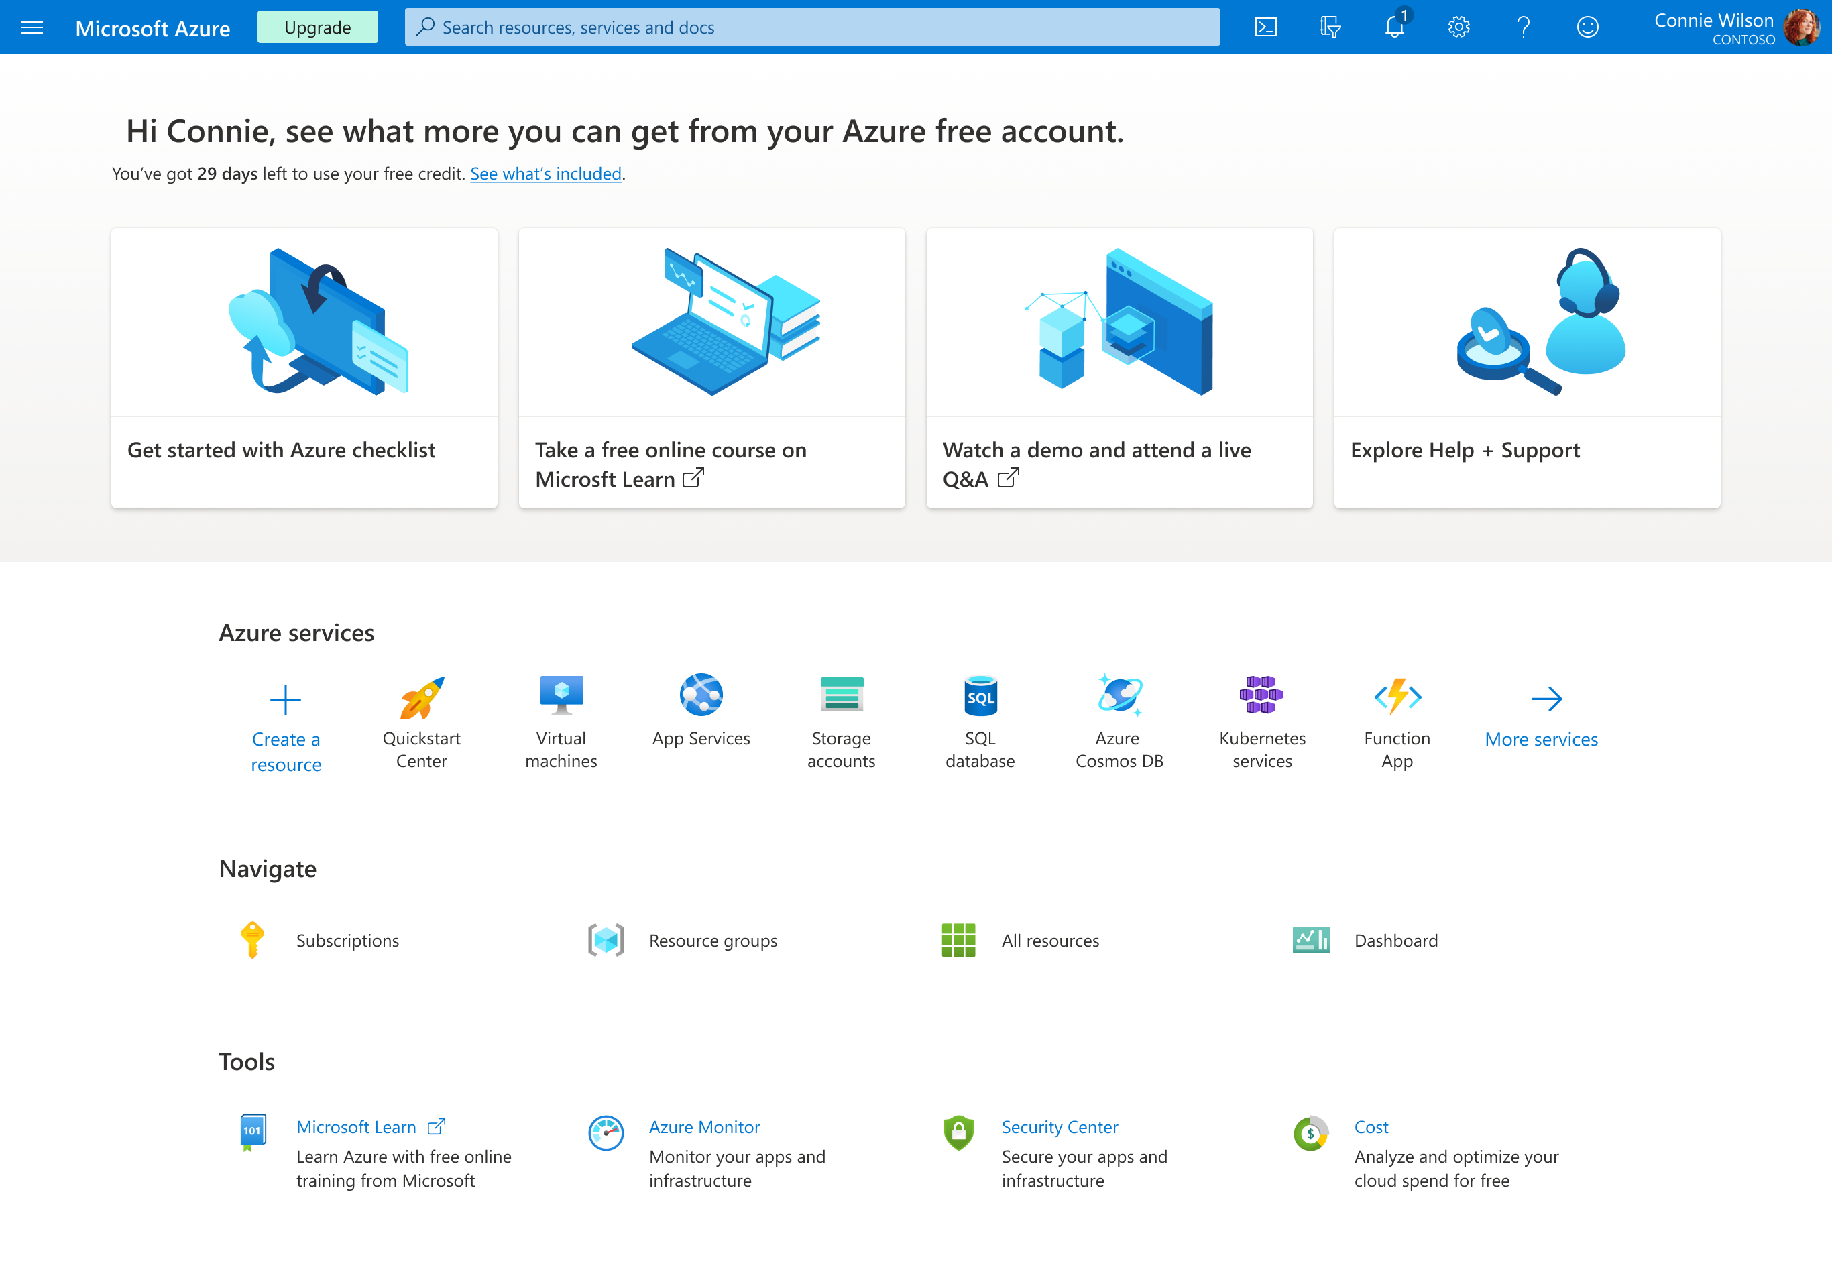
Task: Open the See what's included link
Action: [x=546, y=173]
